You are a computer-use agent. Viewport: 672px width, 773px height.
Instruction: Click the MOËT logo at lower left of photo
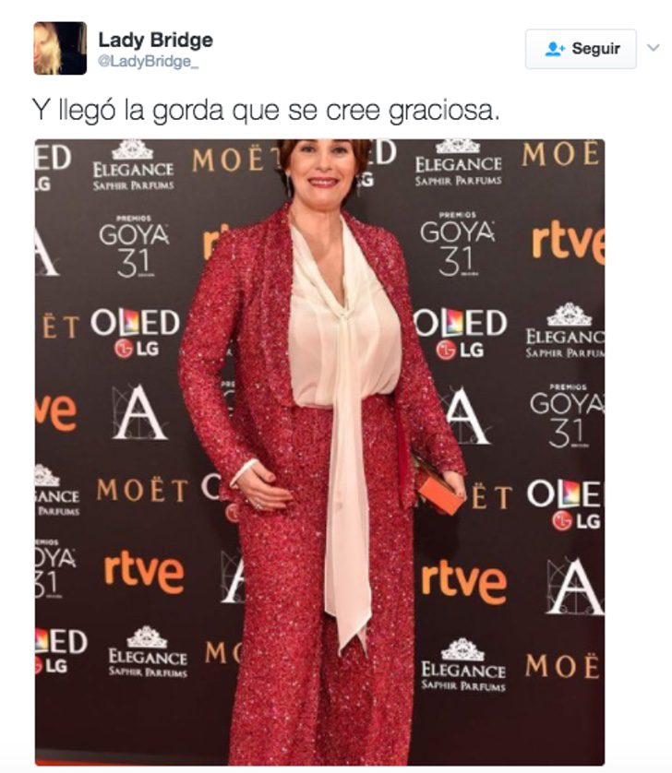(x=142, y=491)
